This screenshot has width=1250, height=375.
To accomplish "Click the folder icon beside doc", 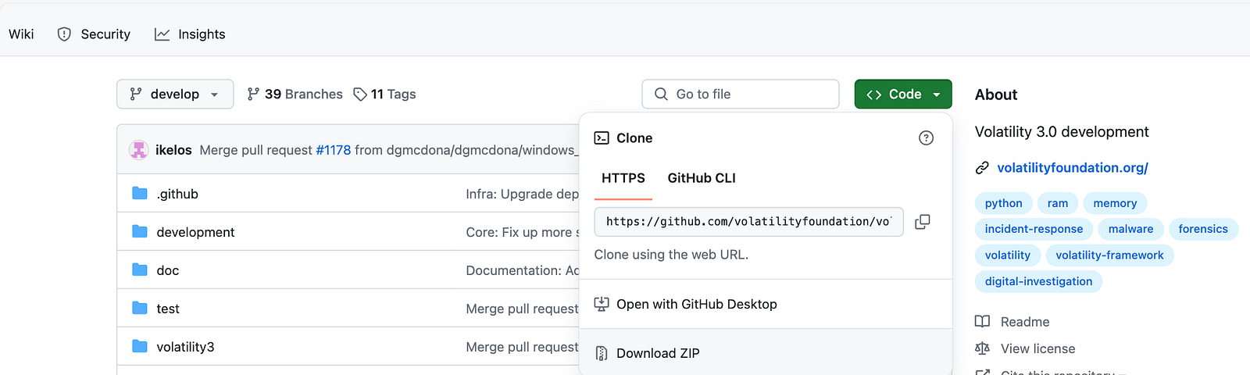I will tap(140, 270).
